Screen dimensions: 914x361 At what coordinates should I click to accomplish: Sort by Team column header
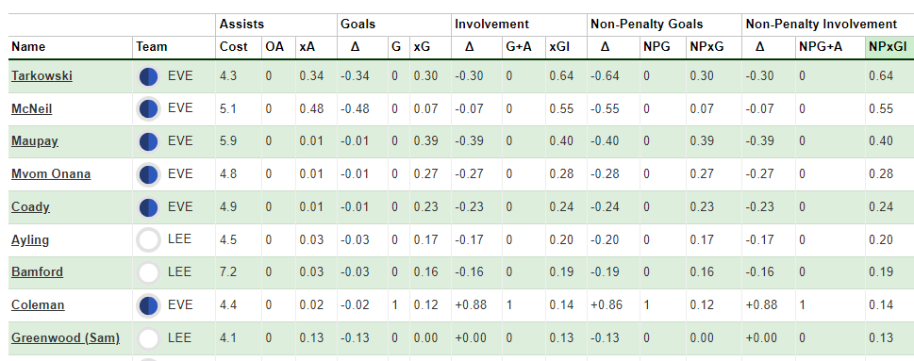[x=152, y=47]
